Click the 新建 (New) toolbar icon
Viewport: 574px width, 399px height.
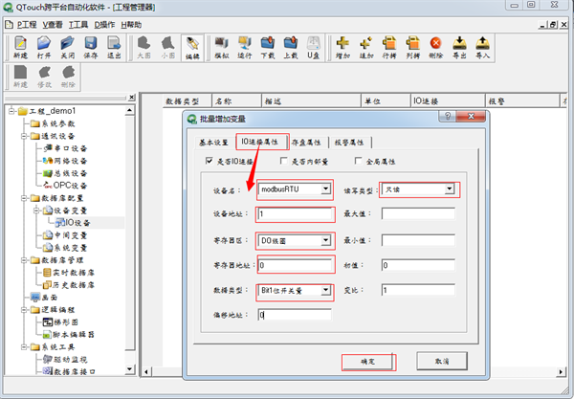point(21,47)
